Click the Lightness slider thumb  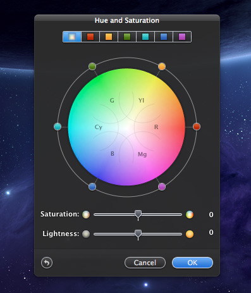[x=138, y=234]
